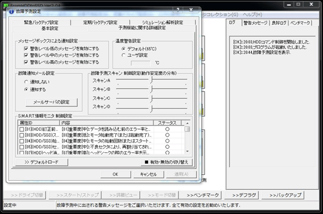
Task: Switch to ログ tab in main window
Action: [232, 23]
